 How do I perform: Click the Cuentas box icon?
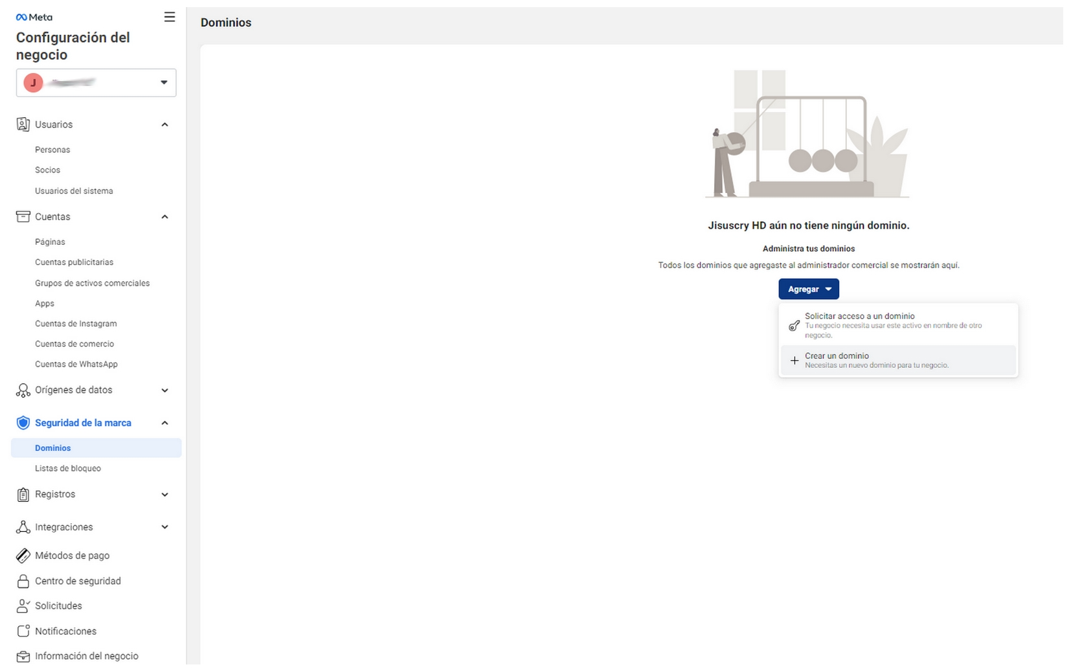tap(23, 216)
